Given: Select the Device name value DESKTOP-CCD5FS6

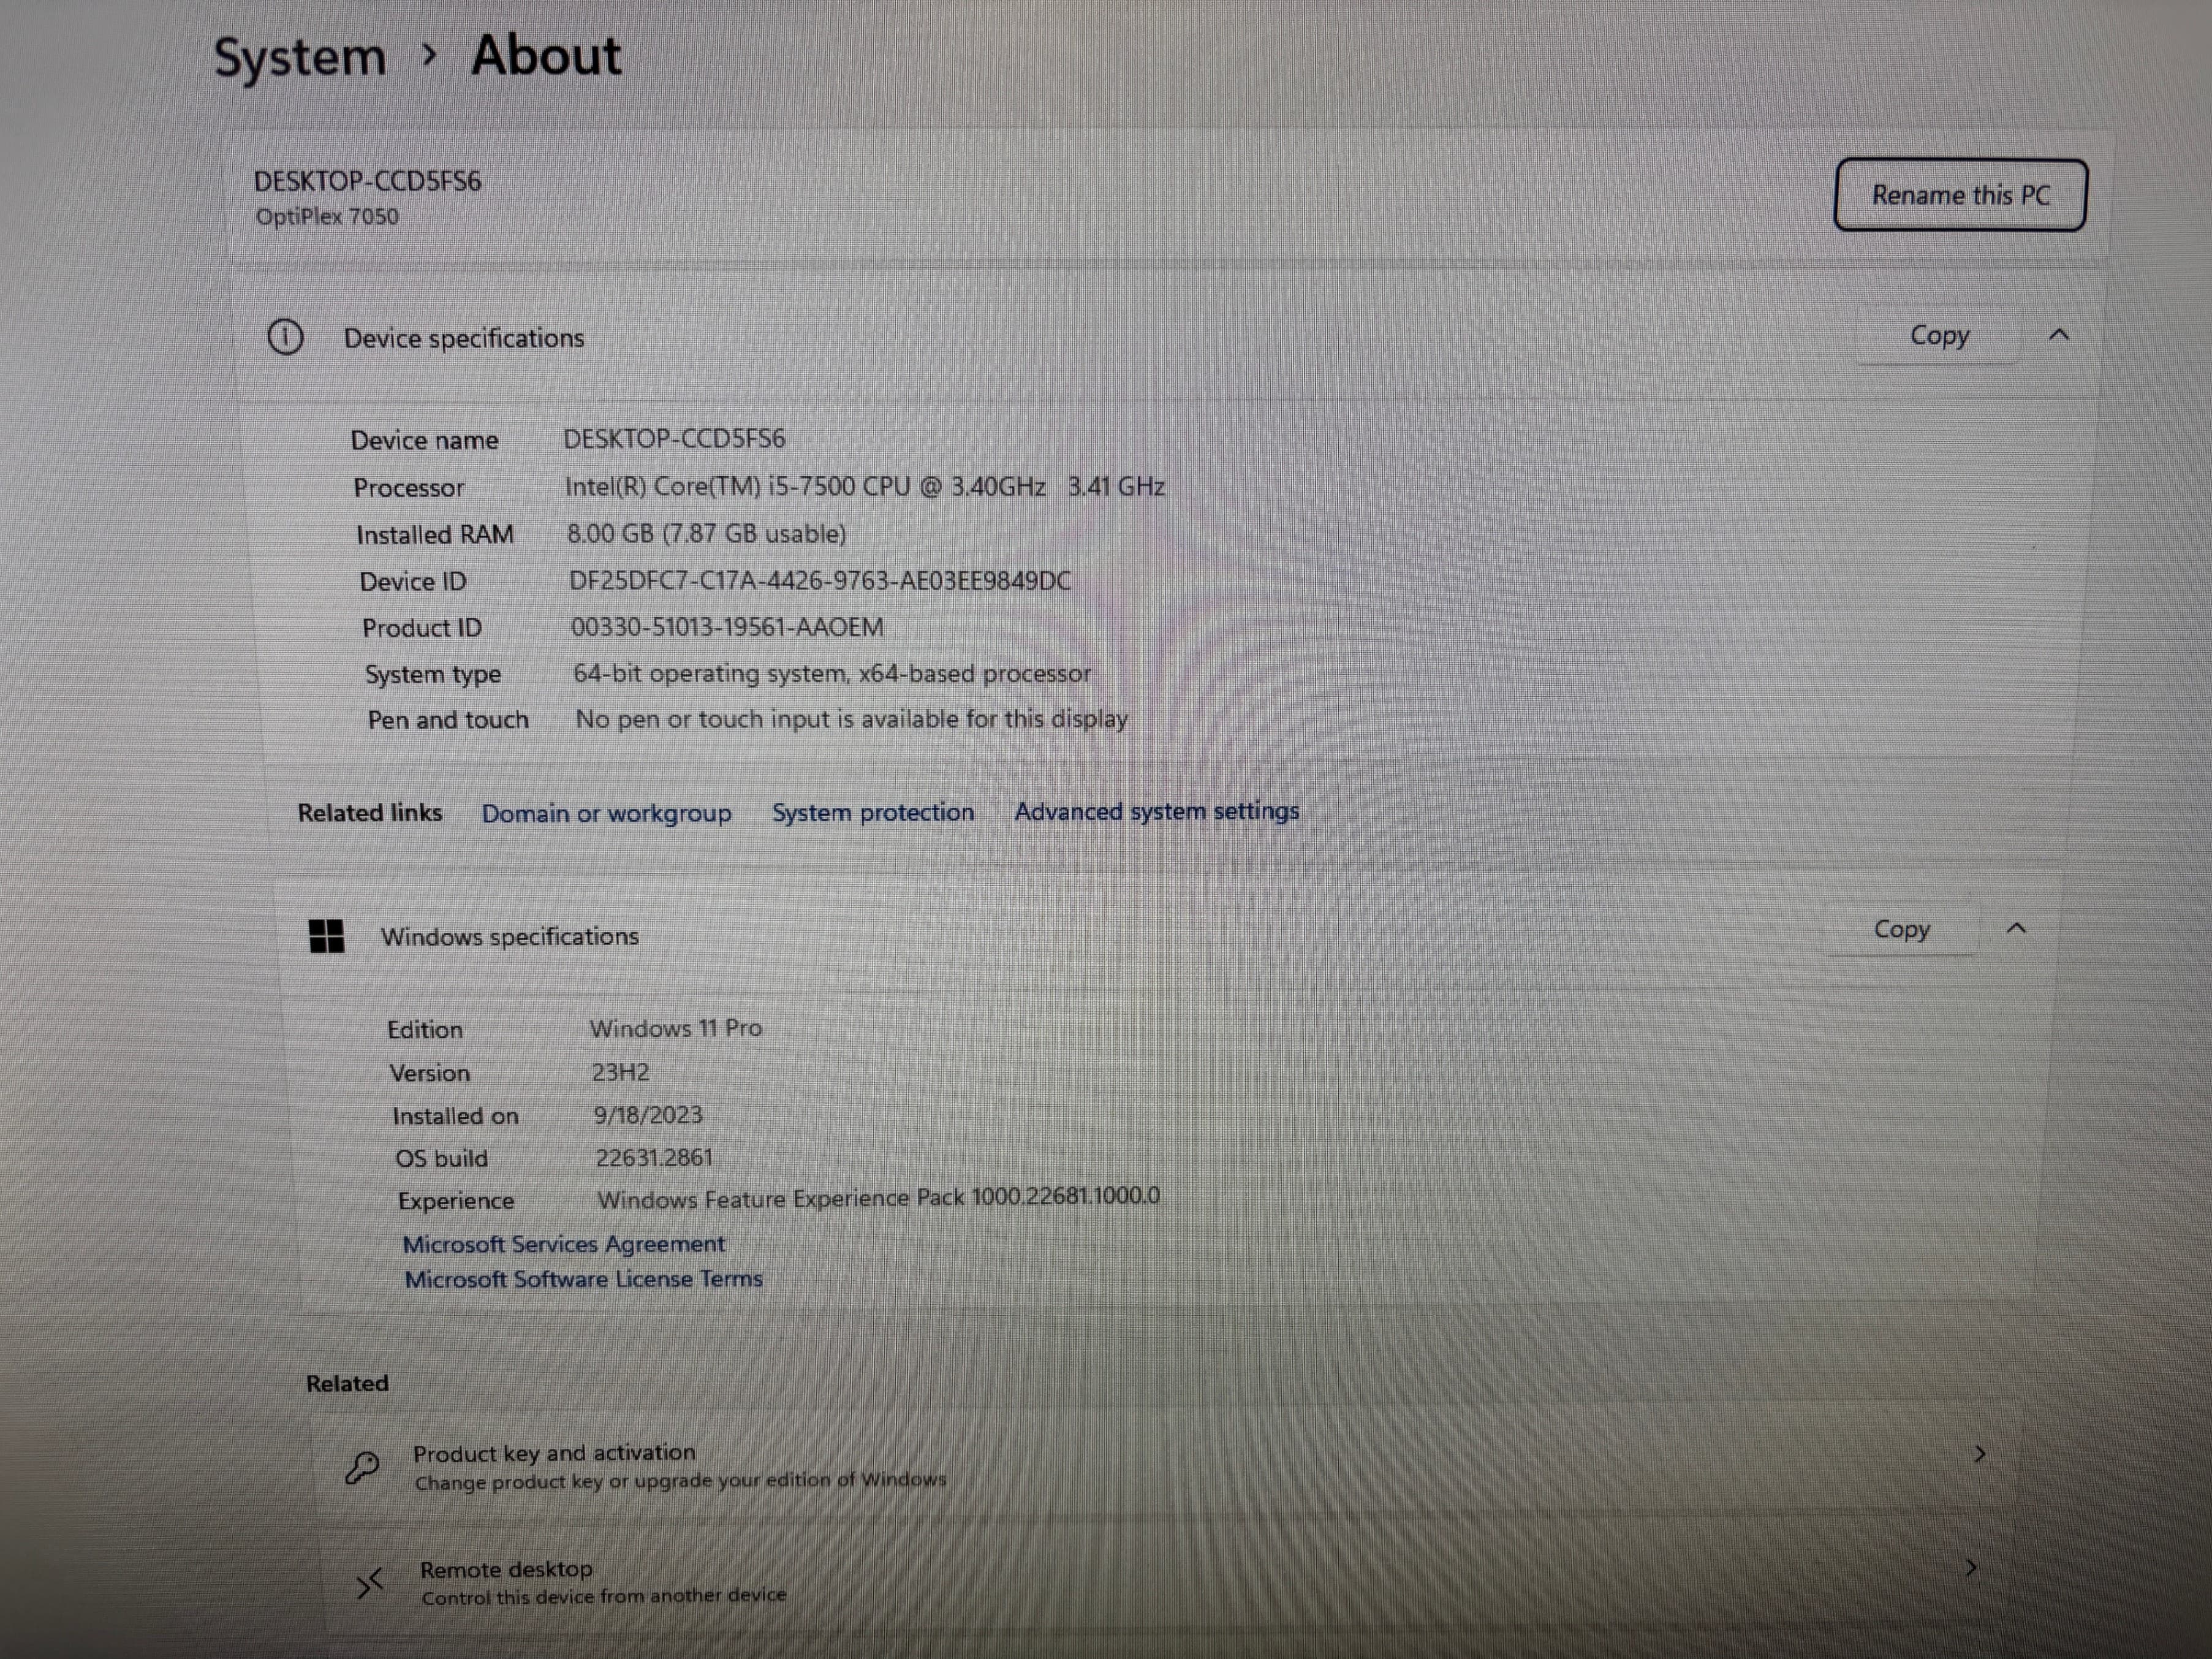Looking at the screenshot, I should click(x=674, y=439).
